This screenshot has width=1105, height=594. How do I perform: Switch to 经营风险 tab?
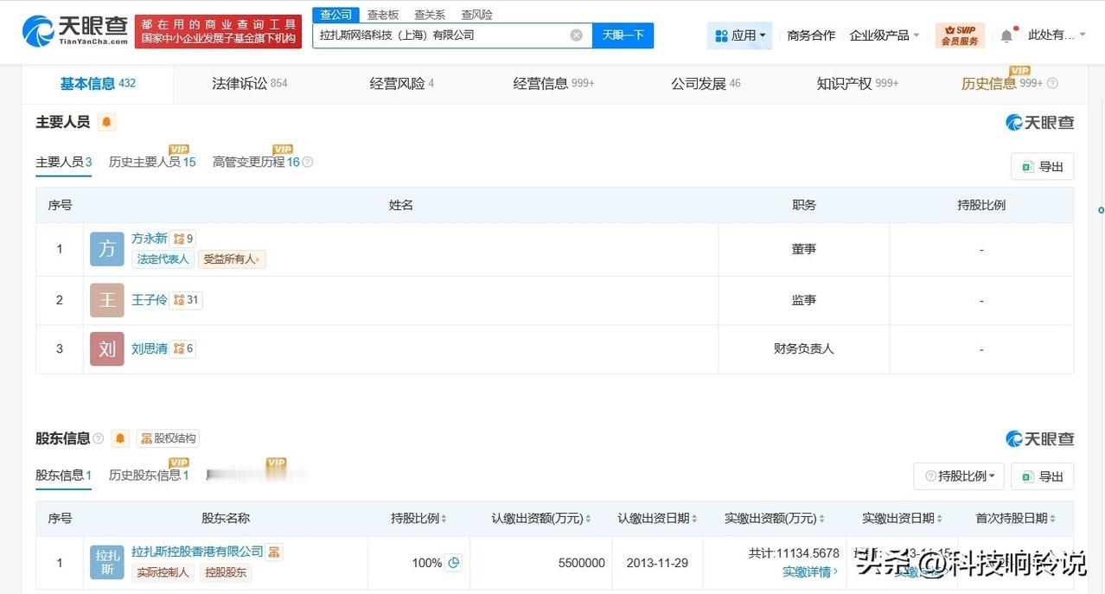click(x=402, y=84)
